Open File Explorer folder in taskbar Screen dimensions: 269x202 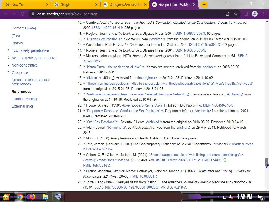[45, 197]
